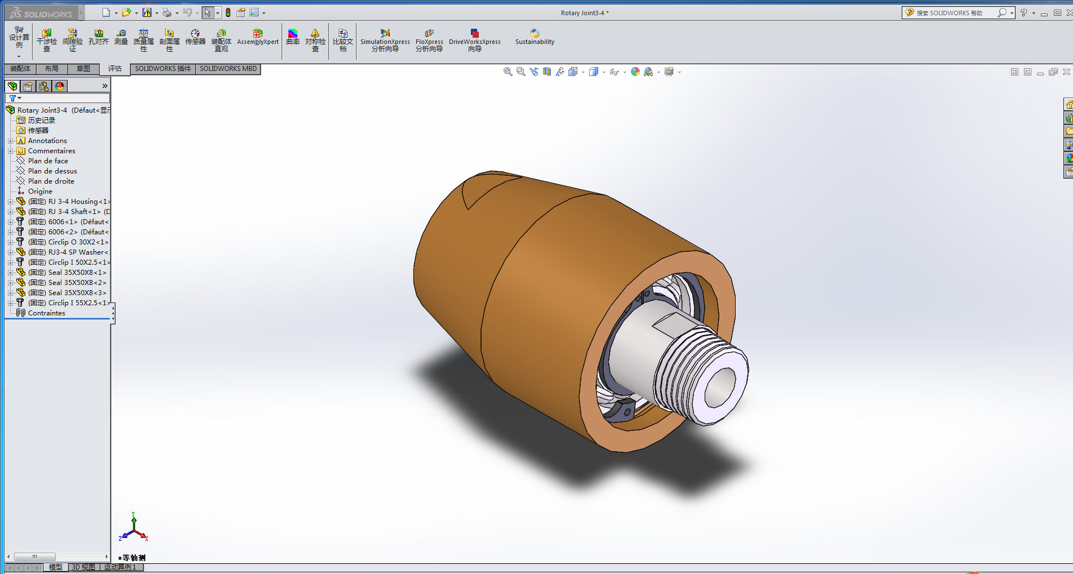Expand the RJ 3-4 Housing tree node
The height and width of the screenshot is (574, 1073).
click(x=10, y=202)
